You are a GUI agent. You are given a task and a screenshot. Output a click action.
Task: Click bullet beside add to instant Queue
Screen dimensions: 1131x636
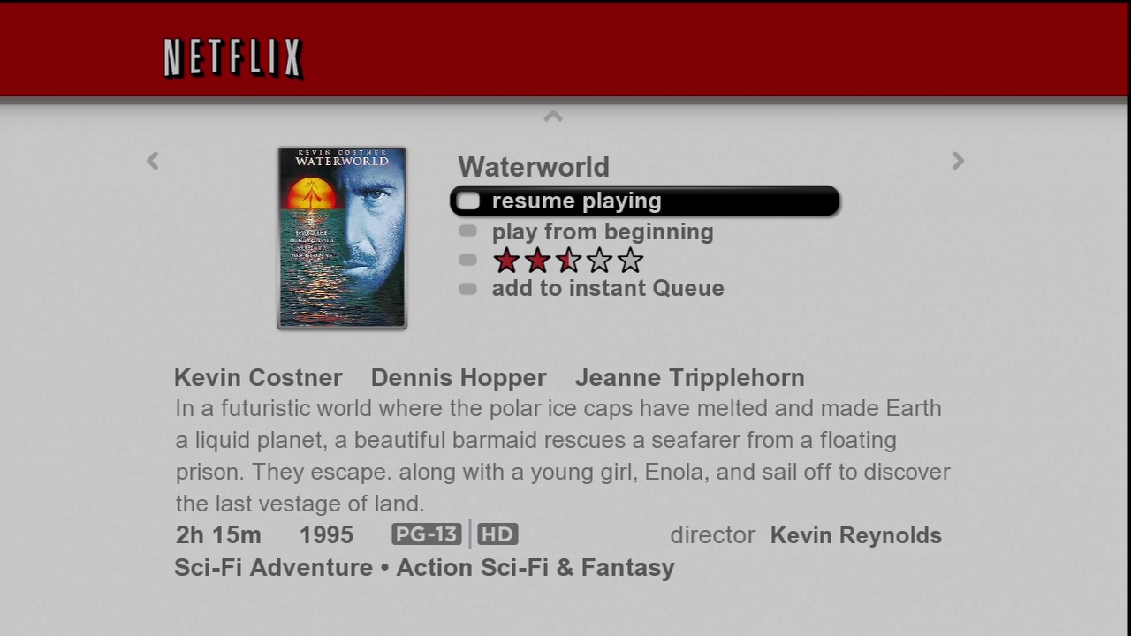468,289
